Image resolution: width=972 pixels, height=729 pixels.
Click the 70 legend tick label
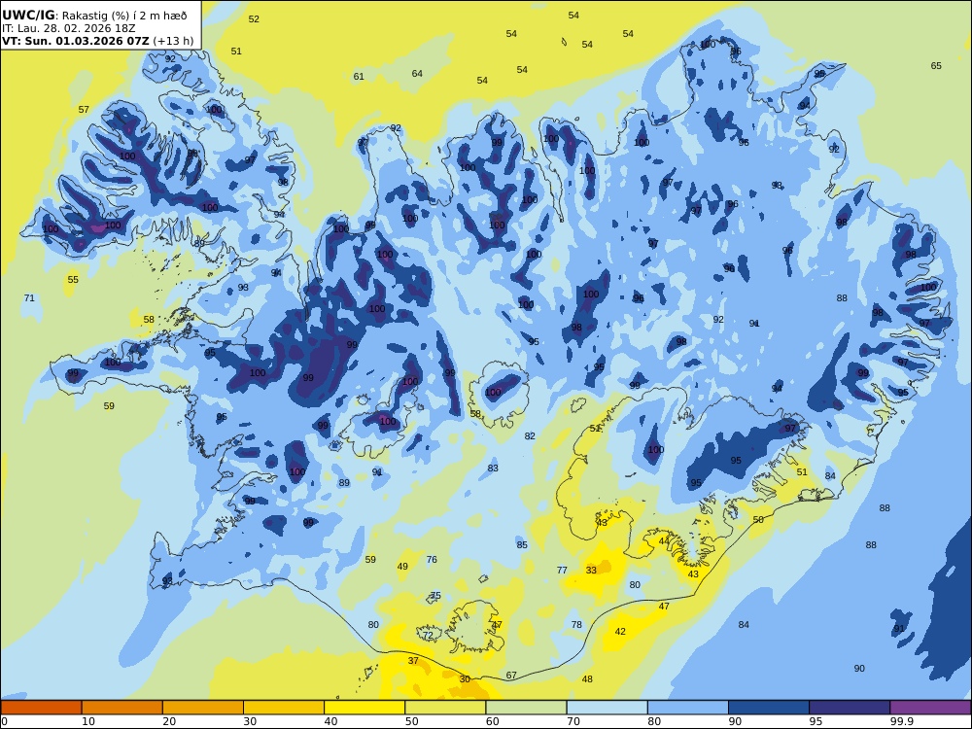[573, 721]
